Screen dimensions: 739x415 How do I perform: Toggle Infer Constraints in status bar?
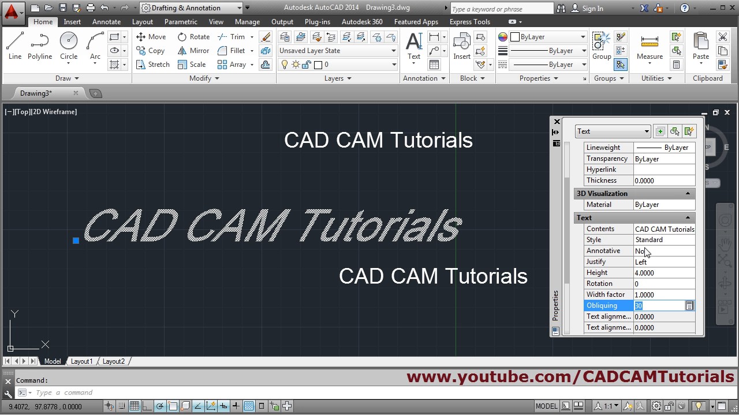(109, 406)
